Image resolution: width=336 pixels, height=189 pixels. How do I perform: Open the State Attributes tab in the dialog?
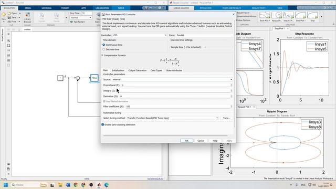click(x=174, y=70)
